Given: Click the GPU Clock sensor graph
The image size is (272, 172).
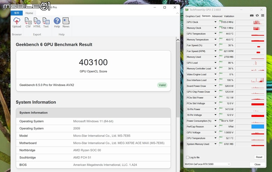Looking at the screenshot, I should pos(250,22).
